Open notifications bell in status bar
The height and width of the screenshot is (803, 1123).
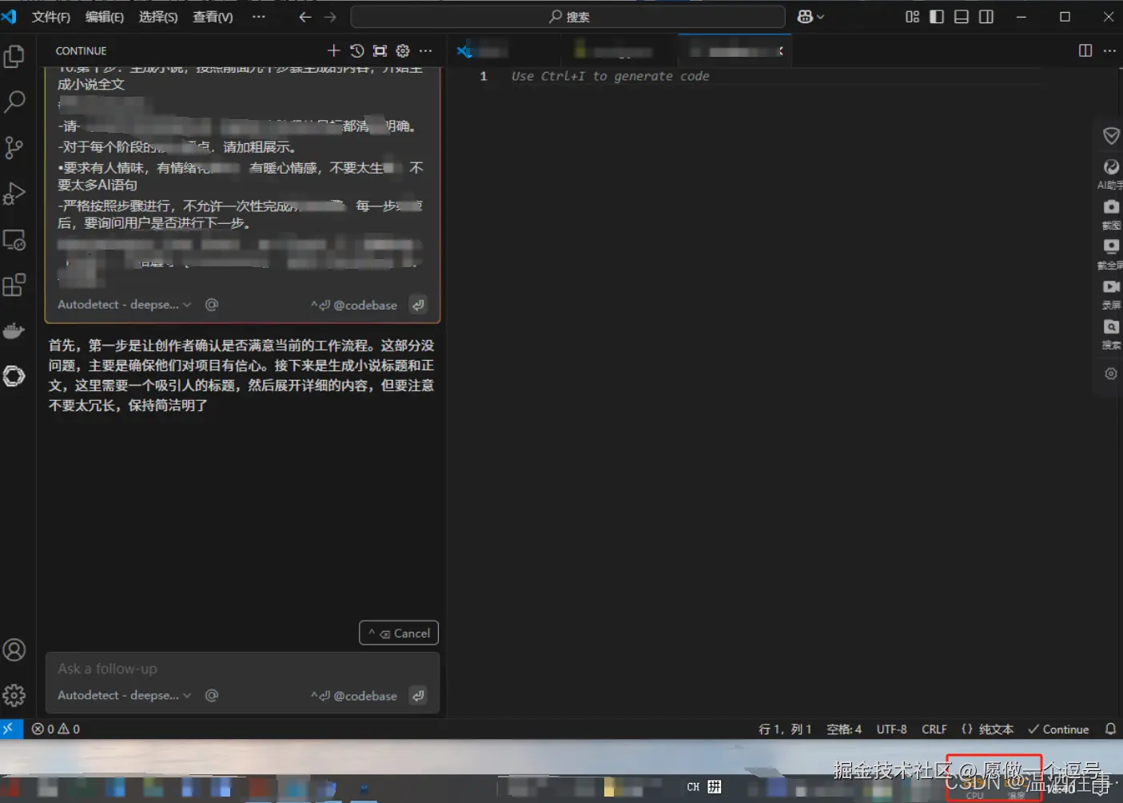tap(1110, 729)
